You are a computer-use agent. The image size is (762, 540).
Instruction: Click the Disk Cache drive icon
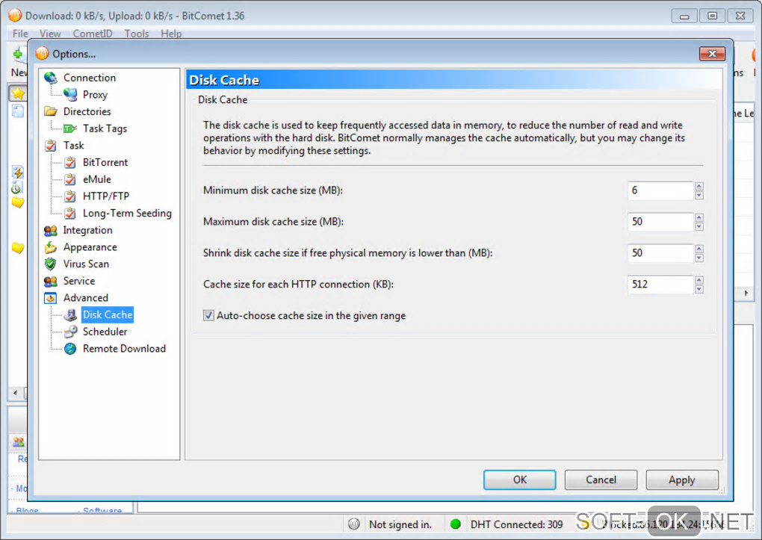coord(70,315)
